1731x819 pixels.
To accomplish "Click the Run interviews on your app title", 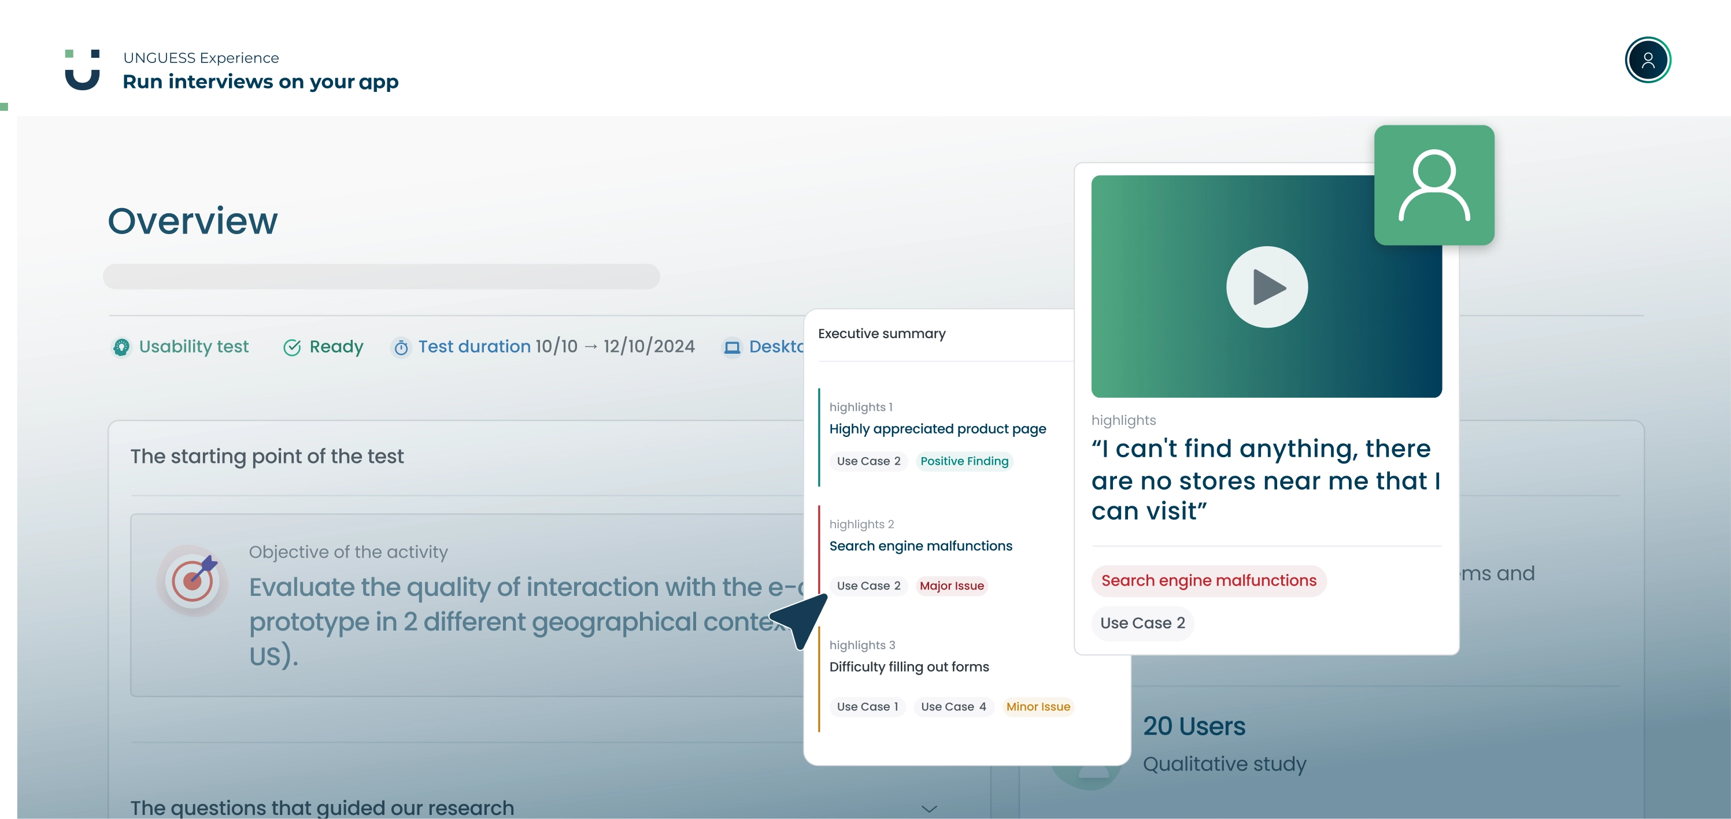I will coord(261,82).
